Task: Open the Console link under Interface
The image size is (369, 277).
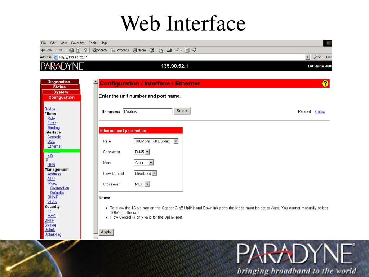Action: (54, 137)
